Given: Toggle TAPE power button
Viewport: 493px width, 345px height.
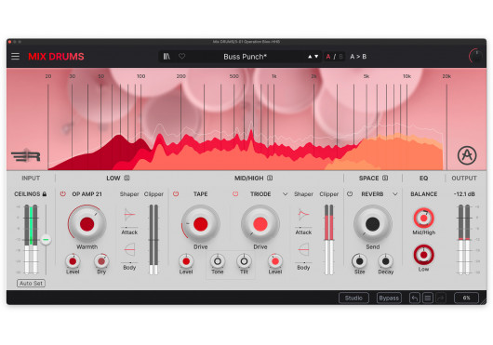Looking at the screenshot, I should [176, 193].
